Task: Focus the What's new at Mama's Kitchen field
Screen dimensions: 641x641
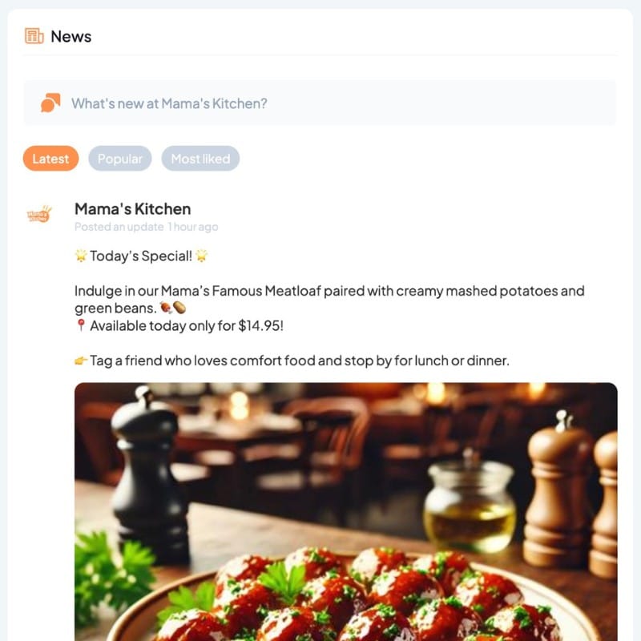Action: pyautogui.click(x=320, y=103)
